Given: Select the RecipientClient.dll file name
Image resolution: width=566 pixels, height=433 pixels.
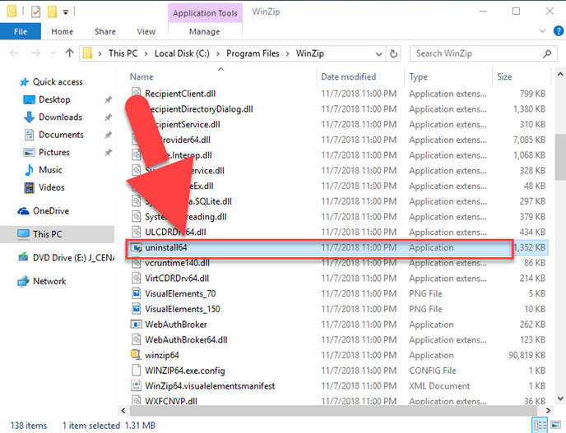Looking at the screenshot, I should (180, 94).
